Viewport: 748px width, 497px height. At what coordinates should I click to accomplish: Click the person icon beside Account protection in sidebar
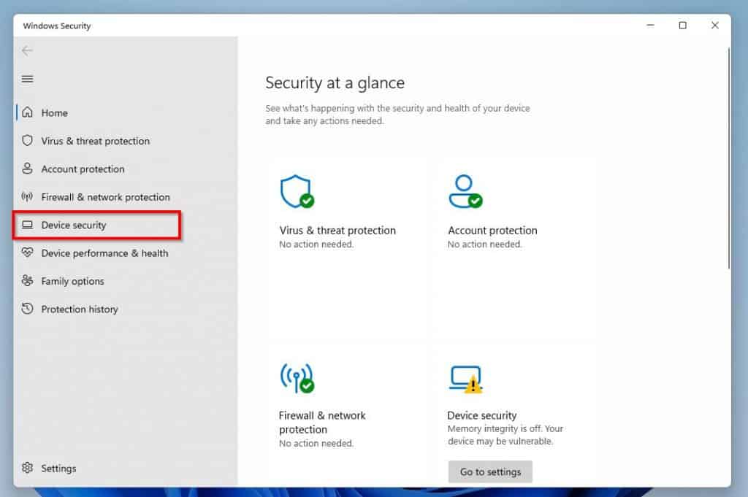point(28,168)
